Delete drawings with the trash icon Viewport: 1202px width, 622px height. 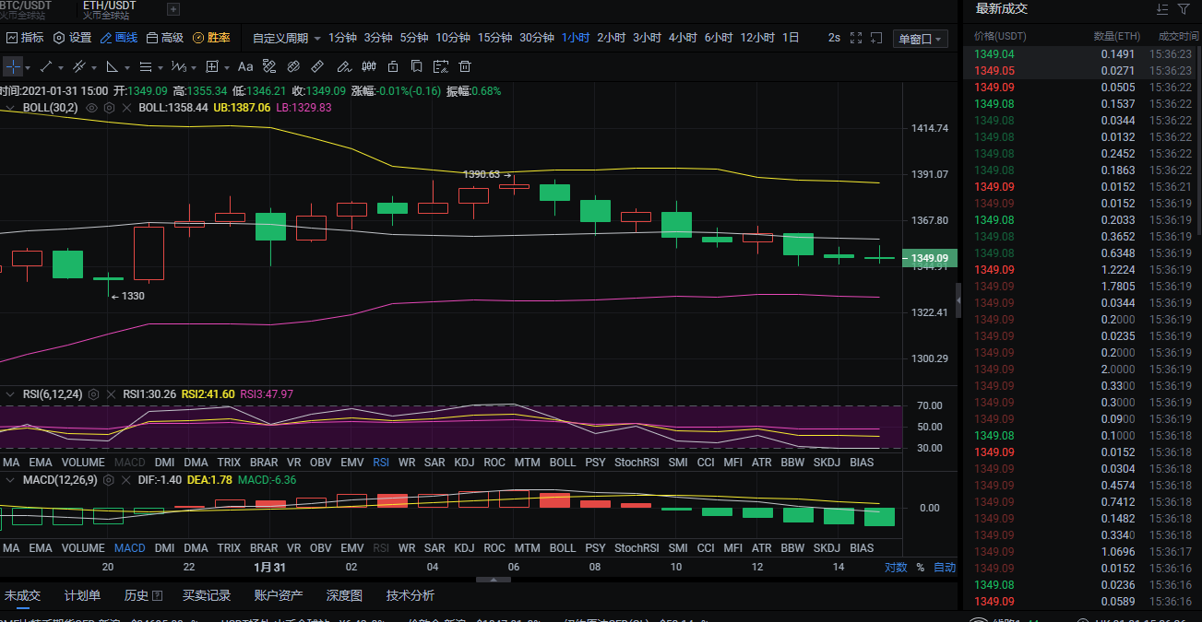pos(465,66)
